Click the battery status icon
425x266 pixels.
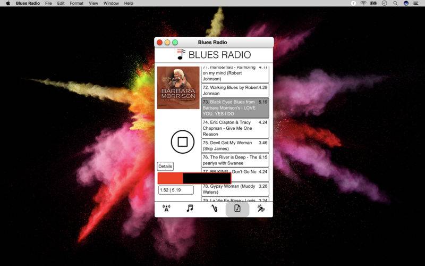click(374, 3)
